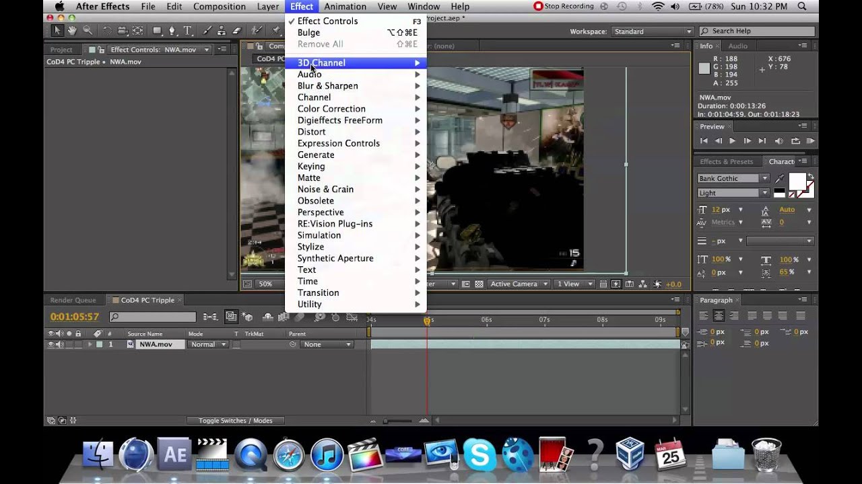This screenshot has height=484, width=862.
Task: Open Workspace Standard dropdown
Action: [x=652, y=32]
